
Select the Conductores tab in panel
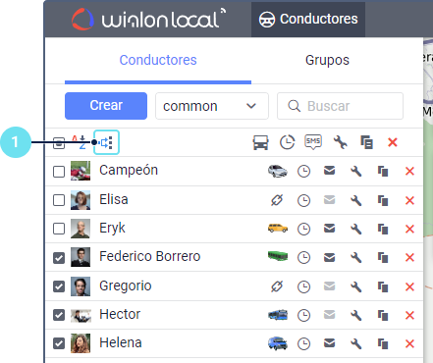(158, 60)
